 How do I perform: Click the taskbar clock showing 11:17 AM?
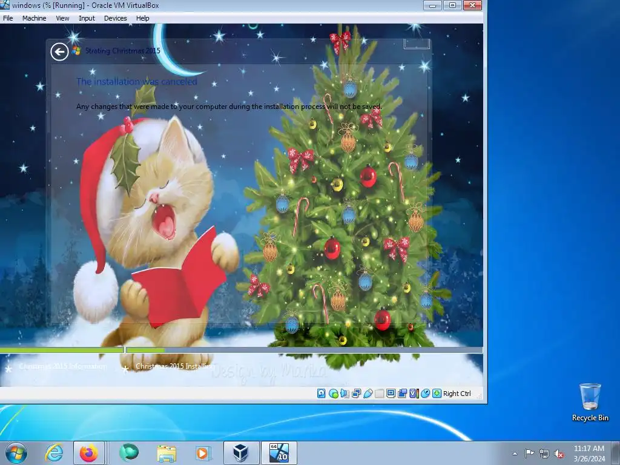[589, 453]
